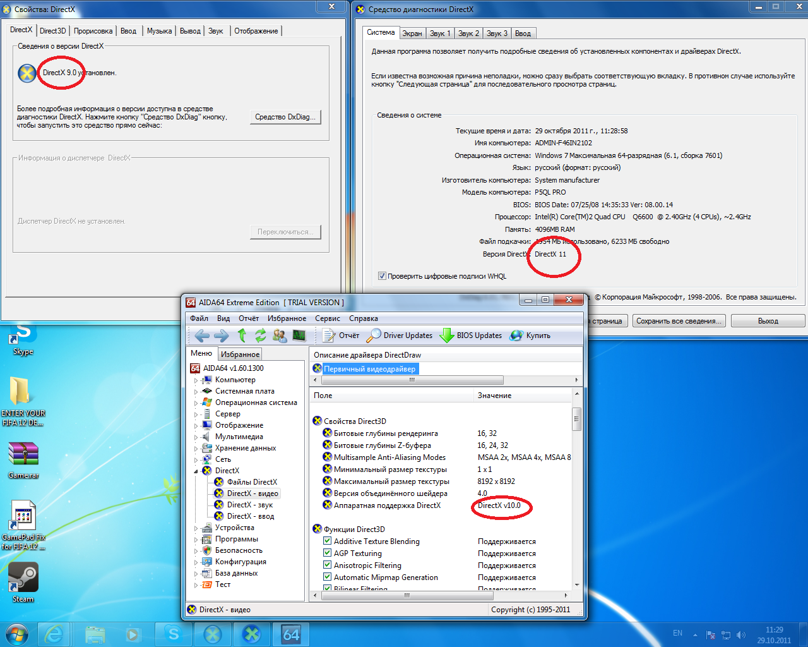
Task: Click the BIOS Updates green arrow icon
Action: (446, 336)
